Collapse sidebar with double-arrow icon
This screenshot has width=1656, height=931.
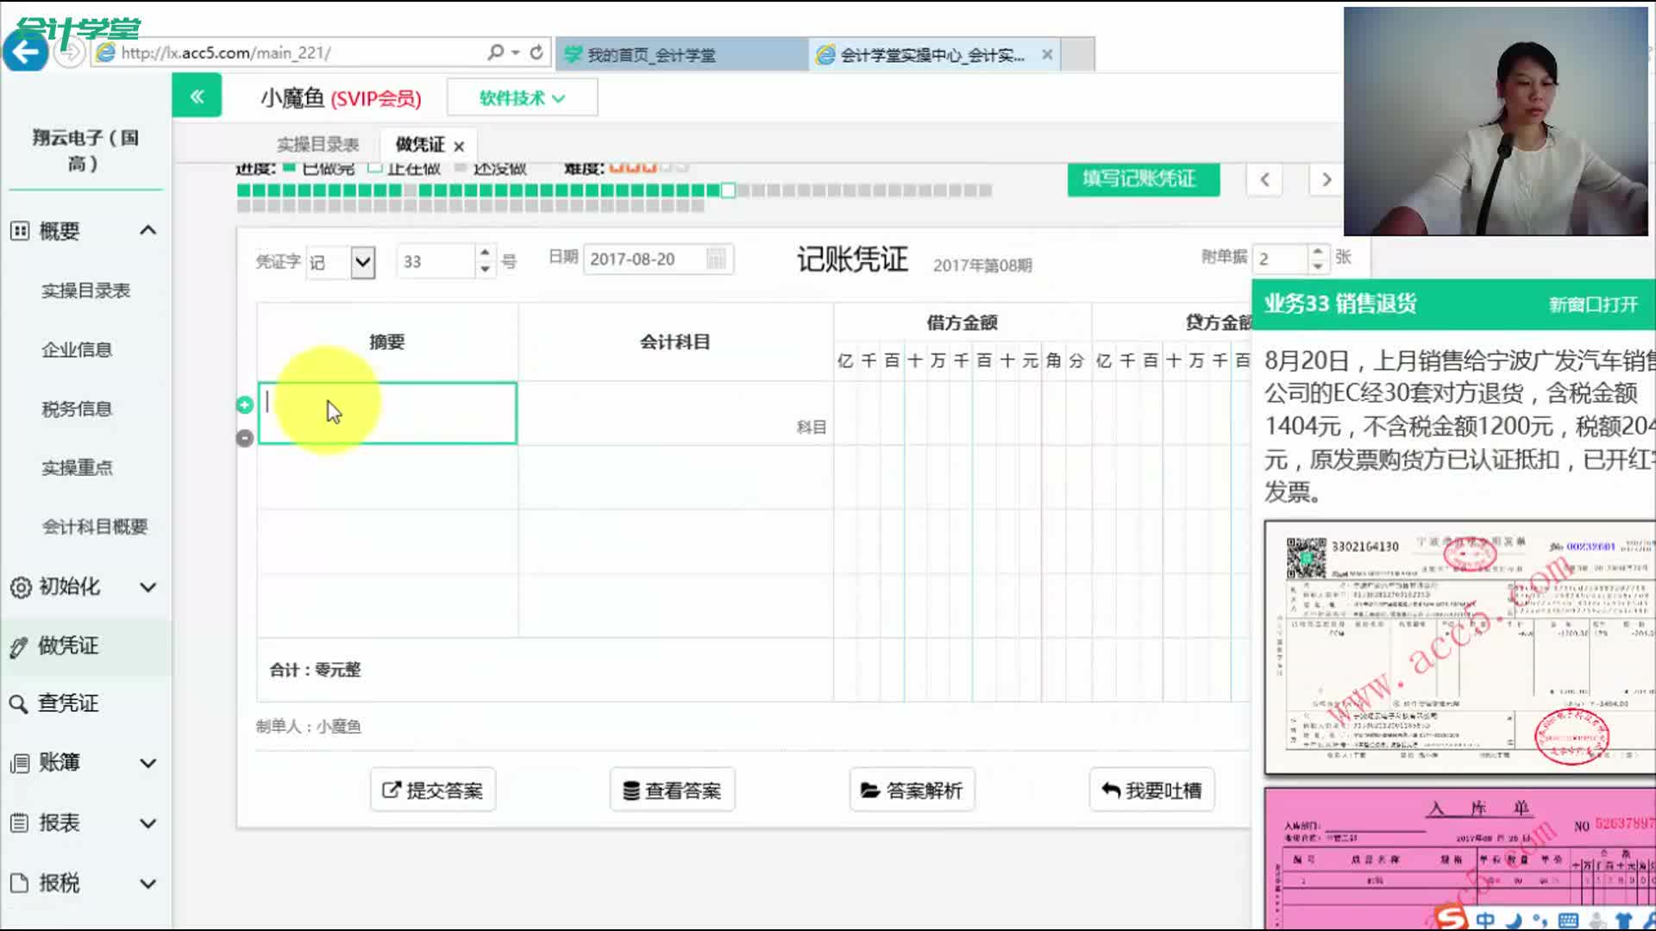(x=197, y=97)
